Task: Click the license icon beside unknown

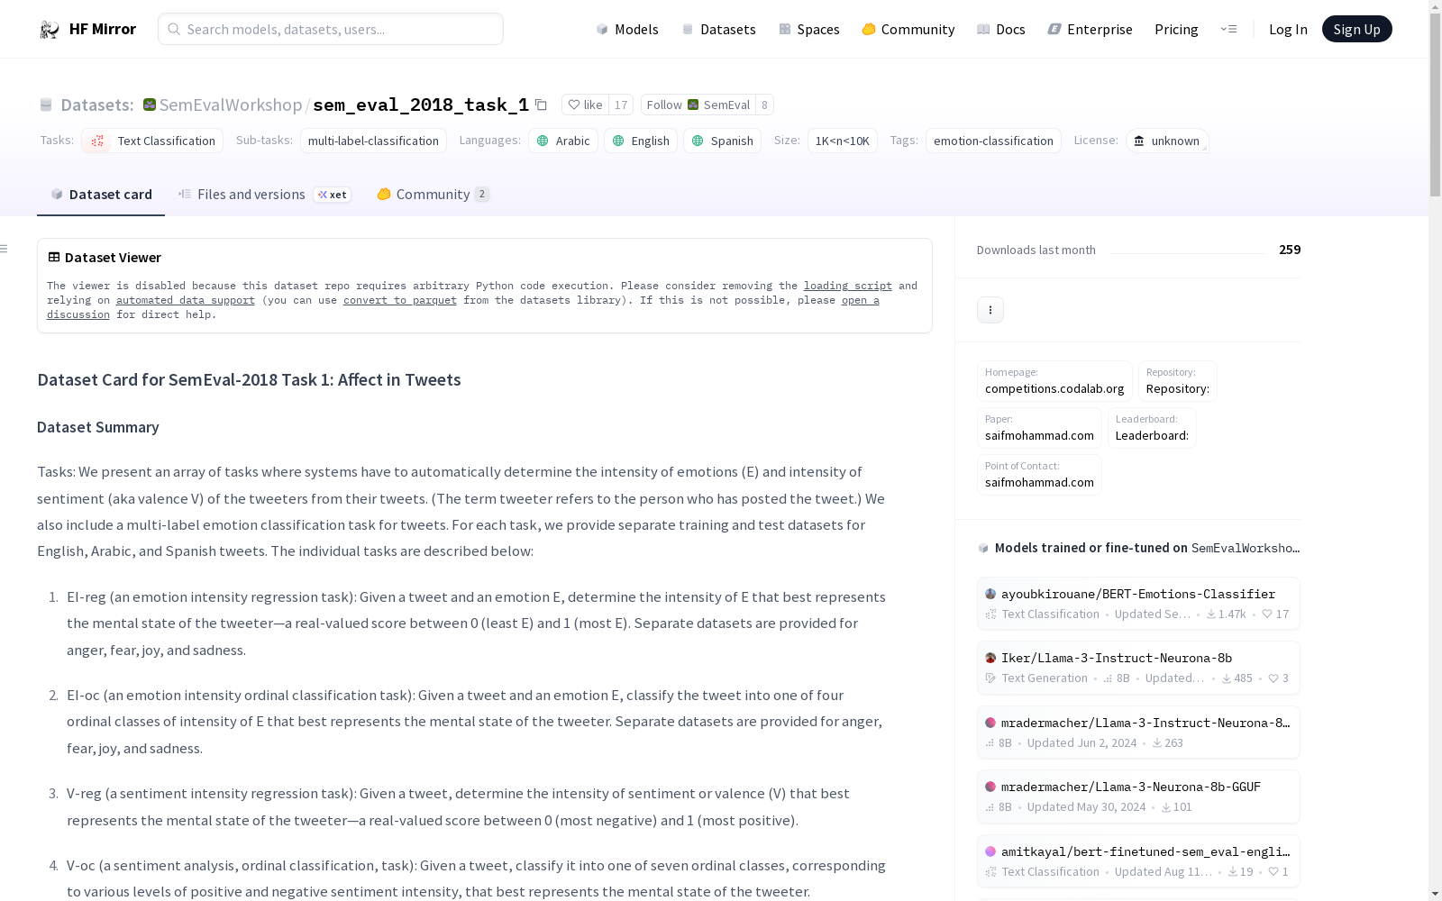Action: [1139, 141]
